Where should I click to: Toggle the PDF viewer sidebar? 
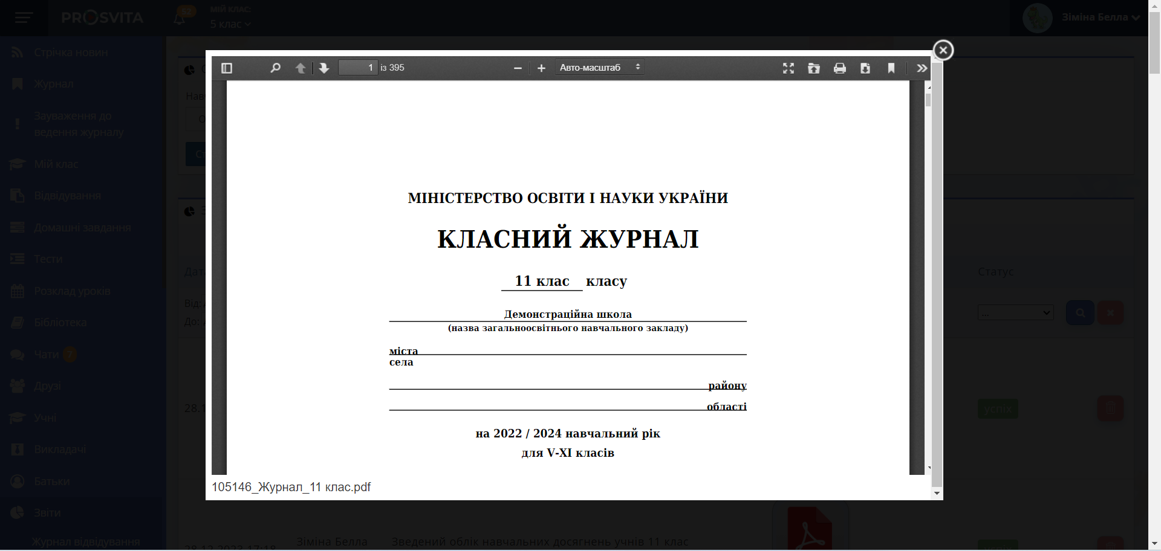227,68
